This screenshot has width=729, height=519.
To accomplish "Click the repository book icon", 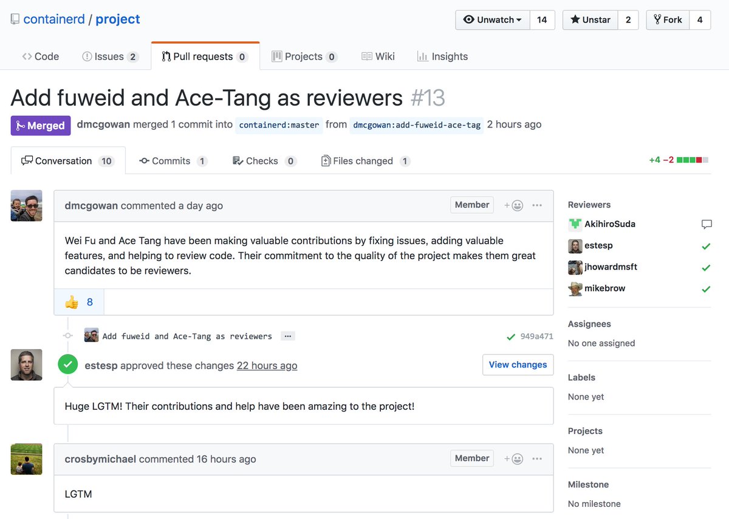I will click(15, 19).
